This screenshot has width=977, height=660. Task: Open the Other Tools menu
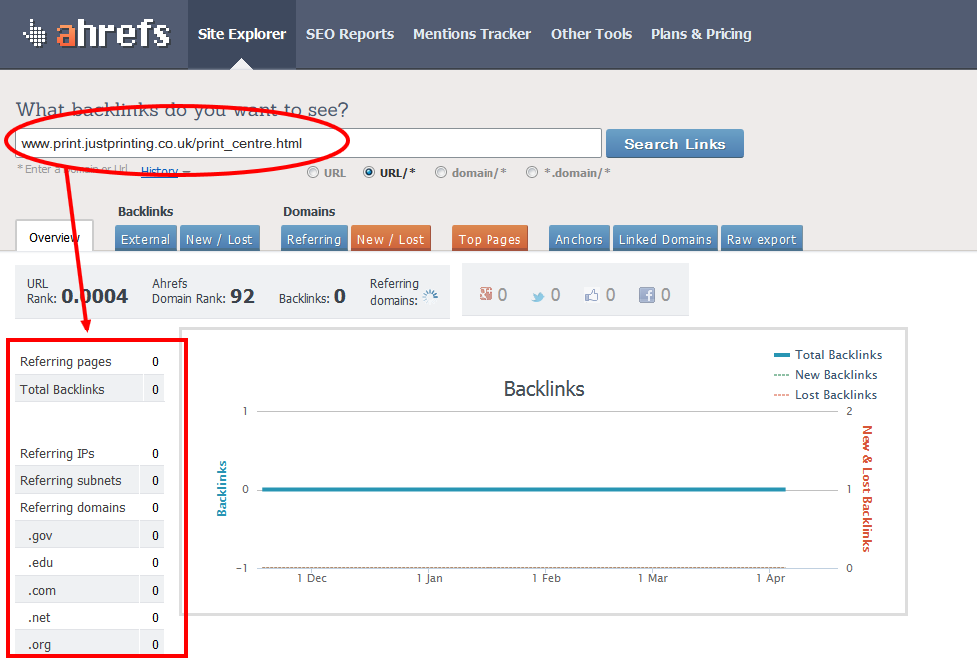(x=591, y=34)
